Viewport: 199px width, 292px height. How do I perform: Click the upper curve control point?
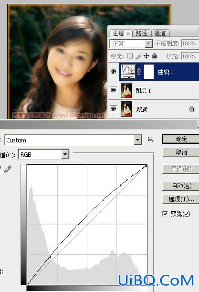(121, 185)
